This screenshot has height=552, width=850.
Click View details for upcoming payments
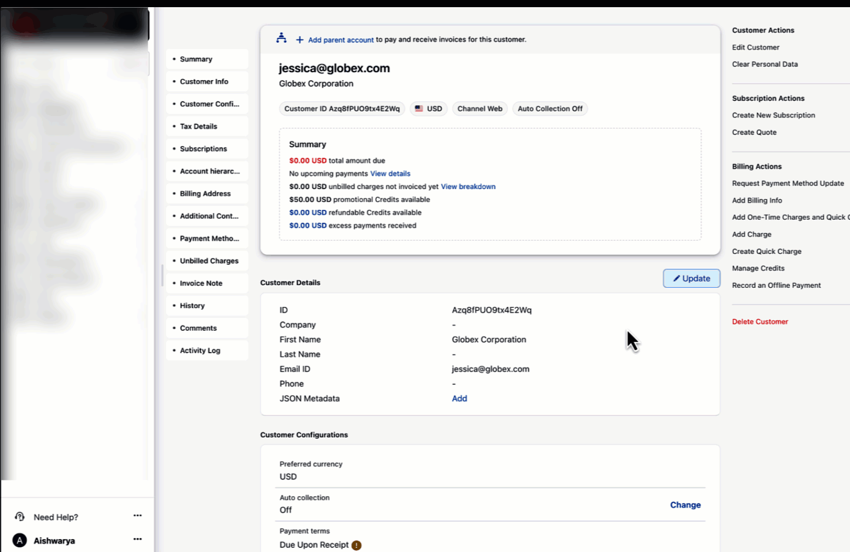390,174
